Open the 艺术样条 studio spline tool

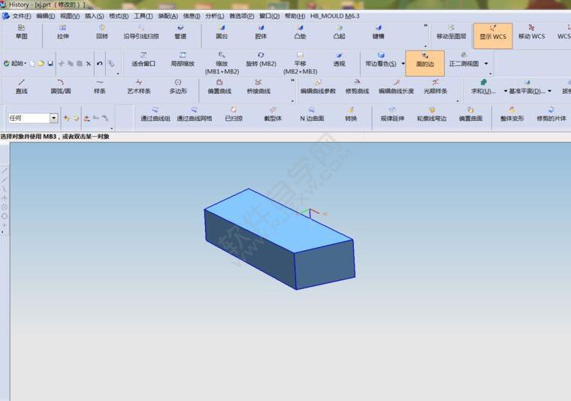139,86
